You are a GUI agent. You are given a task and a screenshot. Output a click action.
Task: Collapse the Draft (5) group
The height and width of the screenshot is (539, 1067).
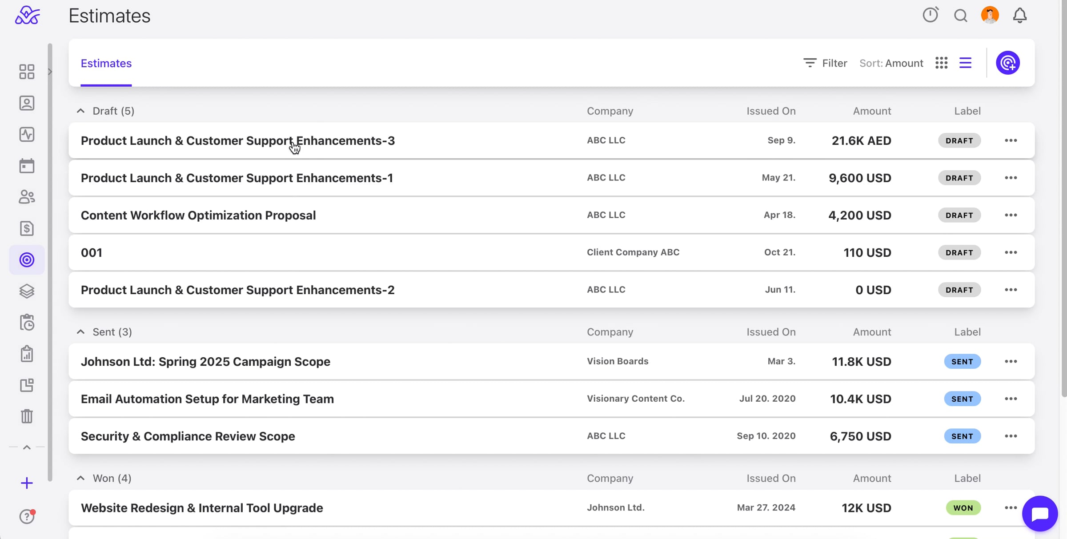click(x=80, y=111)
